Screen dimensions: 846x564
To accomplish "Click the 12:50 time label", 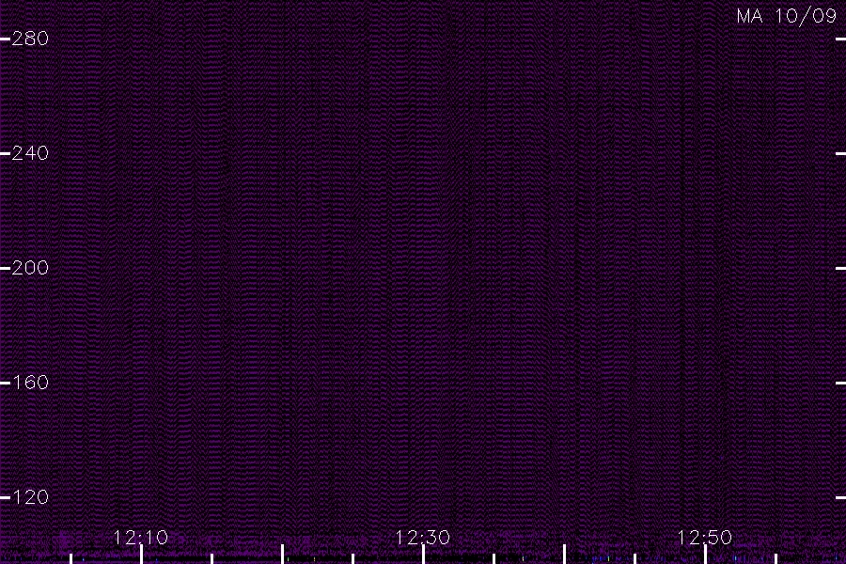I will coord(705,538).
